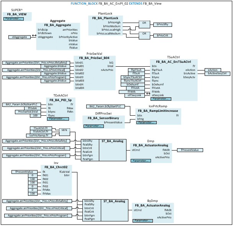233x226 pixels.
Task: Click the MIN function block
Action: click(x=64, y=132)
